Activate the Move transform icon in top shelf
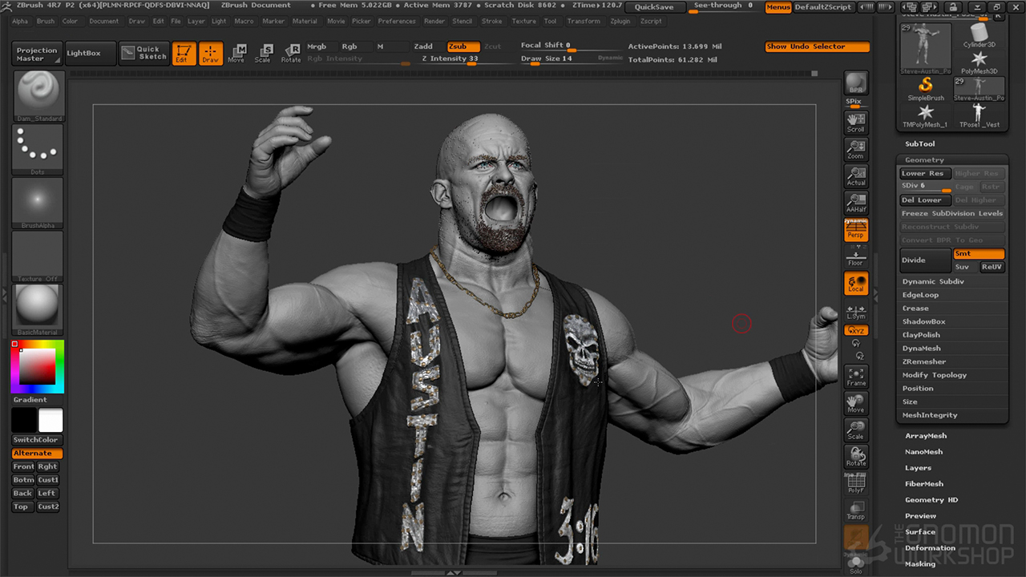The height and width of the screenshot is (577, 1026). click(x=236, y=53)
